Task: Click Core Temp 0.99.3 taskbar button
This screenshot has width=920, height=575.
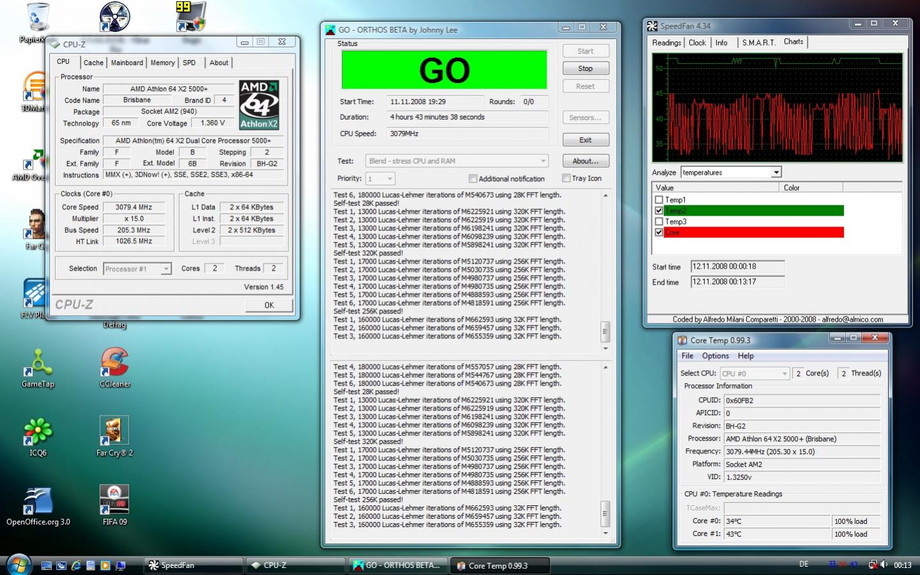Action: [501, 565]
